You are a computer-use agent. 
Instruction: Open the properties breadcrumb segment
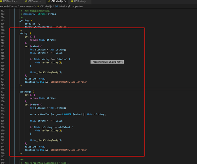tap(77, 7)
